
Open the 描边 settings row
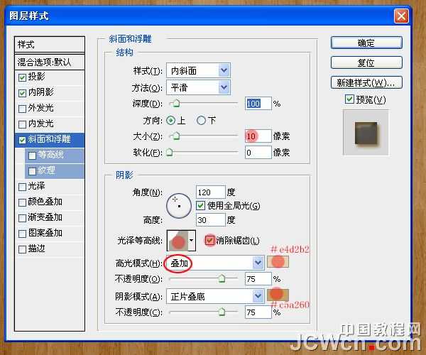50,249
